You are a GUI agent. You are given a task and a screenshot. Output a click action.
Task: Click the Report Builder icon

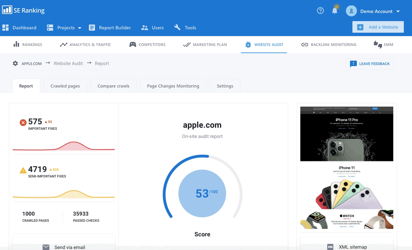pyautogui.click(x=92, y=28)
